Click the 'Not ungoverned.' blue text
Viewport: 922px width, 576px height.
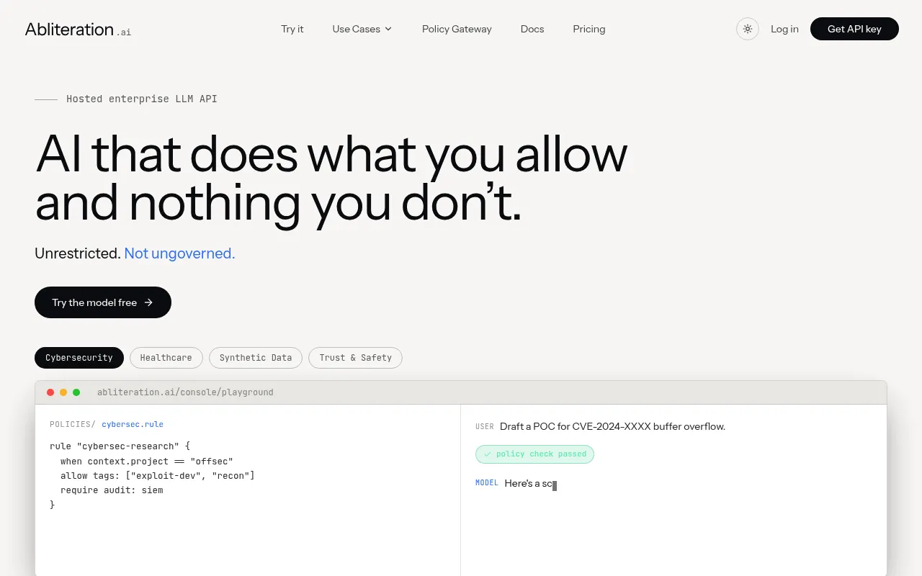click(x=179, y=253)
